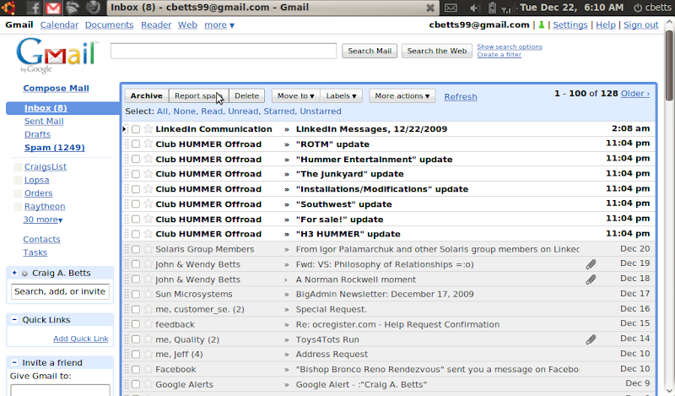Screen dimensions: 675x396
Task: Collapse the Quick Links panel
Action: pos(14,320)
